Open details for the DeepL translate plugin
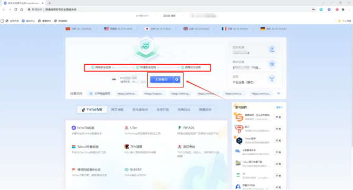Image resolution: width=353 pixels, height=190 pixels. pos(278,141)
